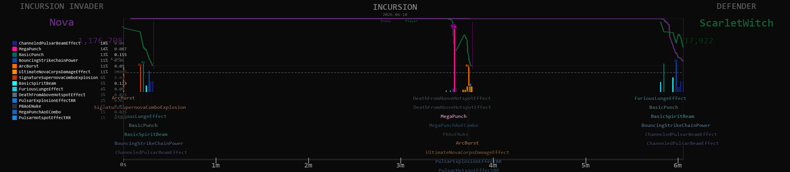Jump to the 2m timeline tick
The image size is (790, 172).
[x=308, y=165]
